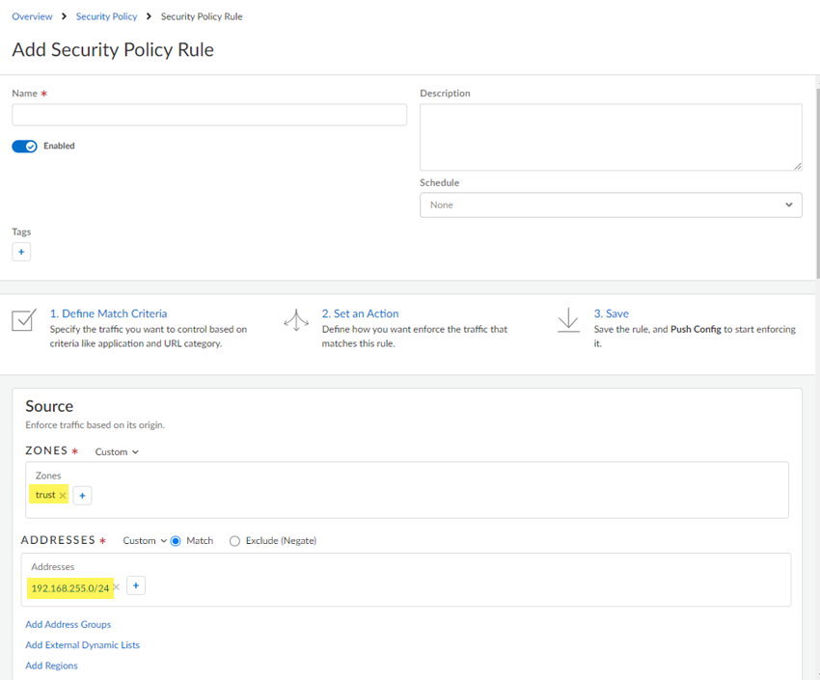This screenshot has width=820, height=680.
Task: Click the Define Match Criteria checkmark icon
Action: (x=24, y=320)
